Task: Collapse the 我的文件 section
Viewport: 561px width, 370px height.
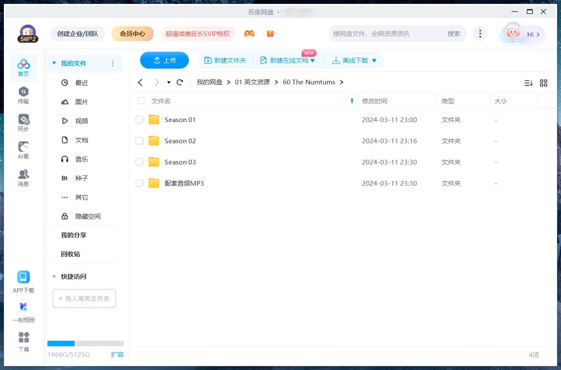Action: [54, 62]
